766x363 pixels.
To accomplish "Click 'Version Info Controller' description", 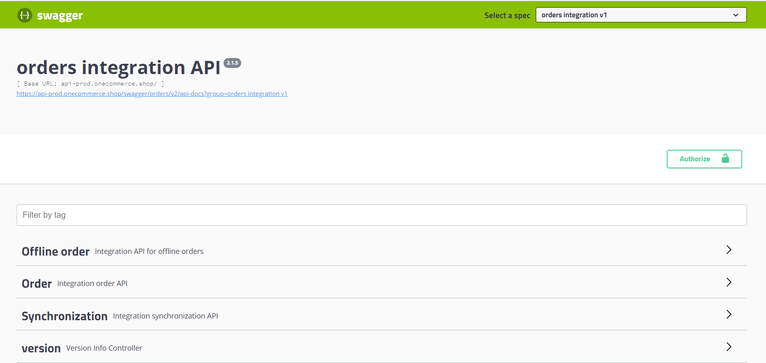I will point(104,348).
